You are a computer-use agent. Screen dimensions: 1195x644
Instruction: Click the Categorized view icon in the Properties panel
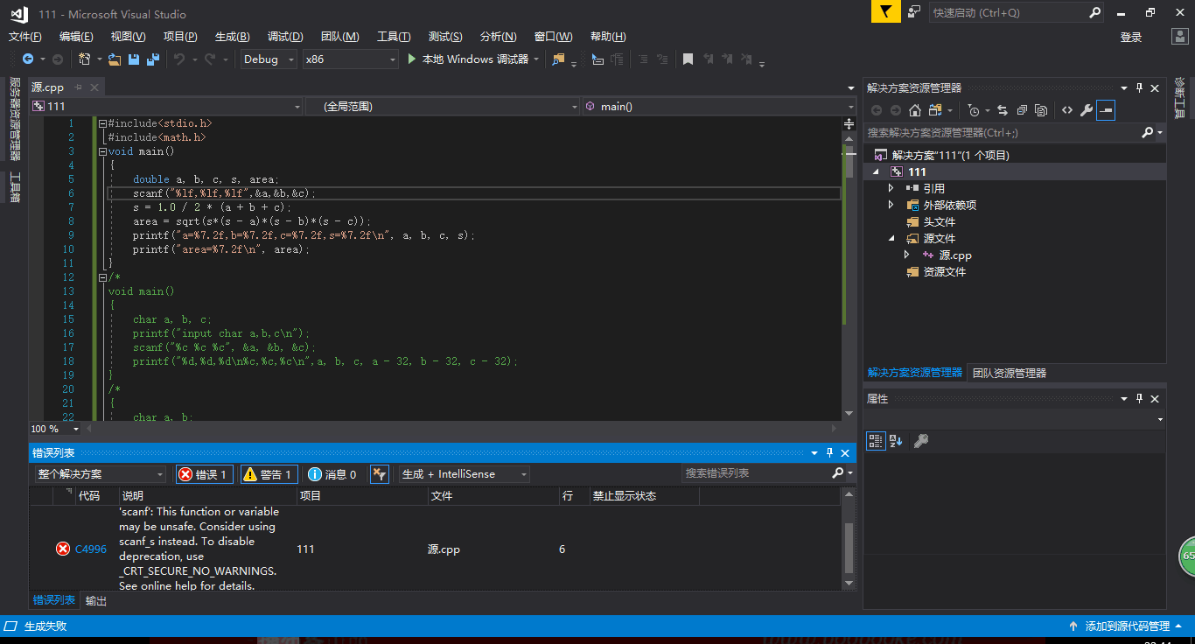click(x=876, y=441)
